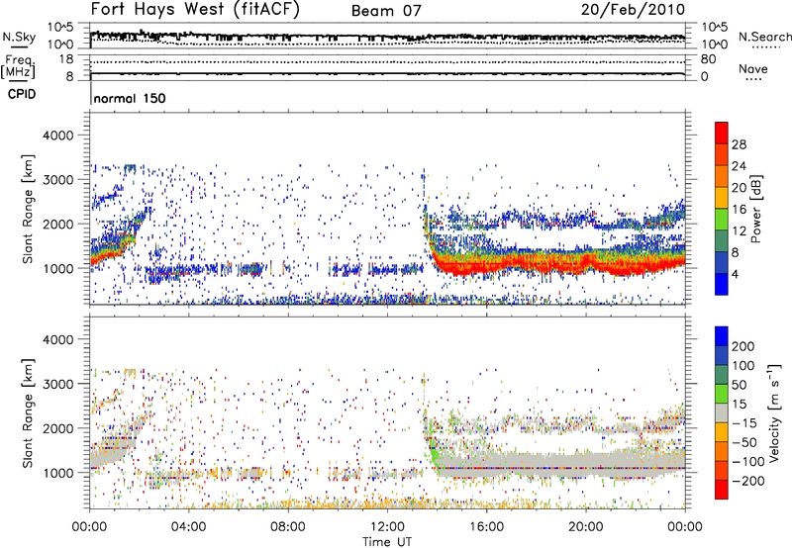The height and width of the screenshot is (548, 792).
Task: Click the 'N.Sky' label
Action: 19,37
